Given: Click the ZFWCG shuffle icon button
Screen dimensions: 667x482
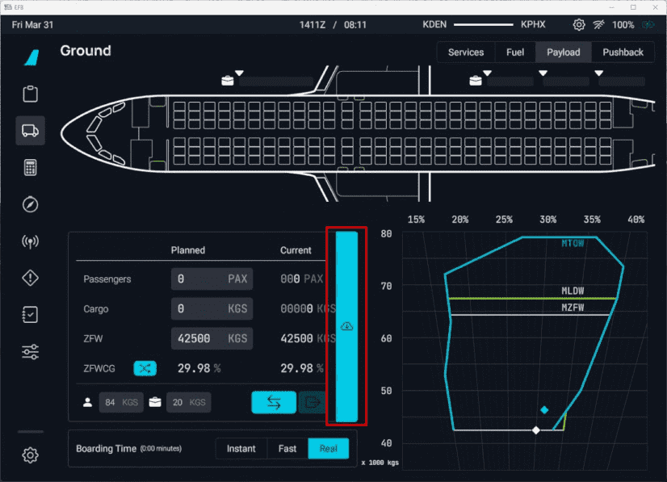Looking at the screenshot, I should tap(145, 368).
